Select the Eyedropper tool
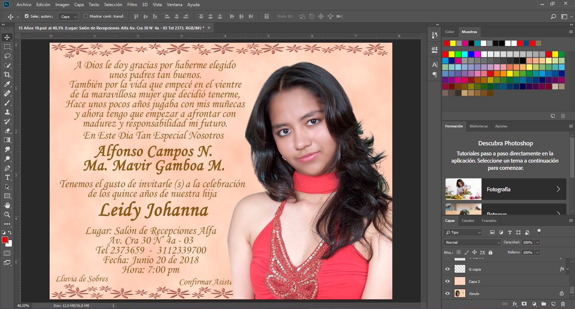The image size is (575, 309). point(7,84)
